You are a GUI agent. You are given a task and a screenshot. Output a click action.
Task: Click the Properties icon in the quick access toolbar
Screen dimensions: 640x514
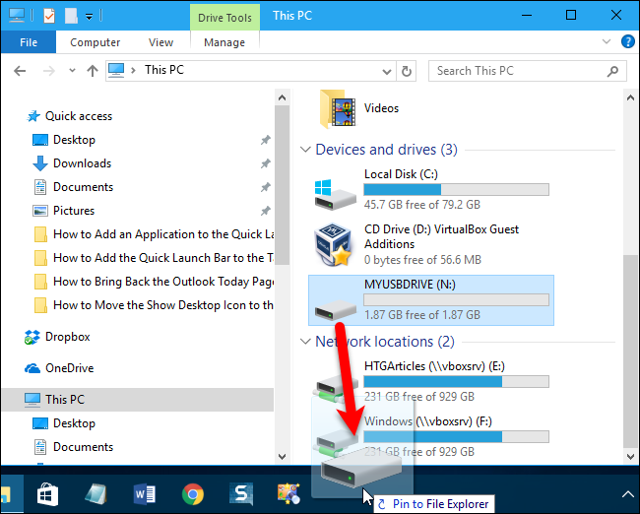pyautogui.click(x=49, y=16)
